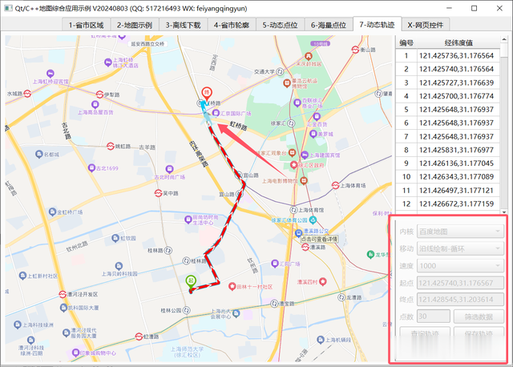Click the red end-point marker on the route
This screenshot has height=367, width=513.
tap(207, 94)
